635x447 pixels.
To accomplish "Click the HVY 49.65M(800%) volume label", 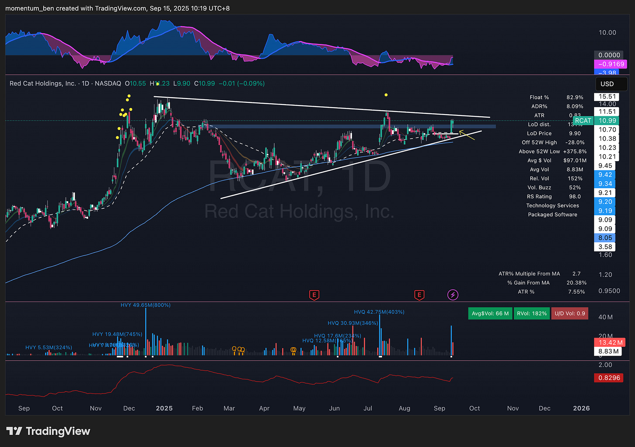I will point(146,305).
